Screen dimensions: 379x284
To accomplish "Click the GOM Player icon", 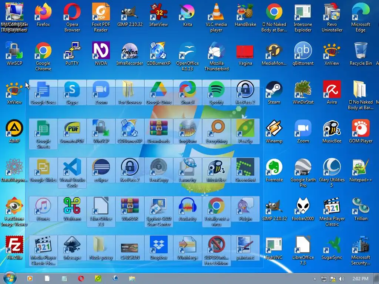I will (360, 131).
